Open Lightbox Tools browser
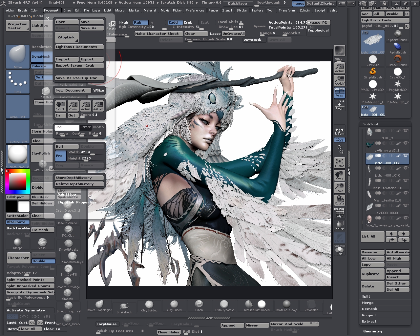 coord(385,20)
